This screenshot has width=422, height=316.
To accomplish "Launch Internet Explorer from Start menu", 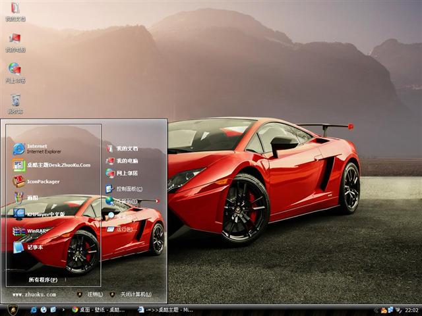I will tap(37, 149).
